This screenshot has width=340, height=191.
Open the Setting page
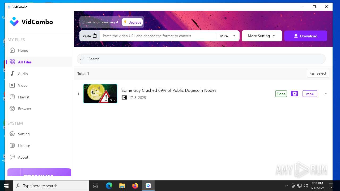pyautogui.click(x=39, y=134)
